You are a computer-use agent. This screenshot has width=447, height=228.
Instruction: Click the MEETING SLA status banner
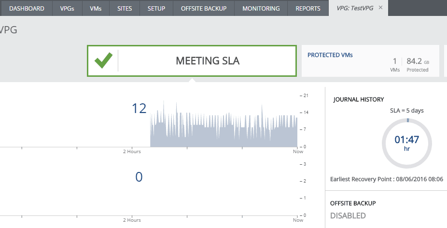click(208, 61)
